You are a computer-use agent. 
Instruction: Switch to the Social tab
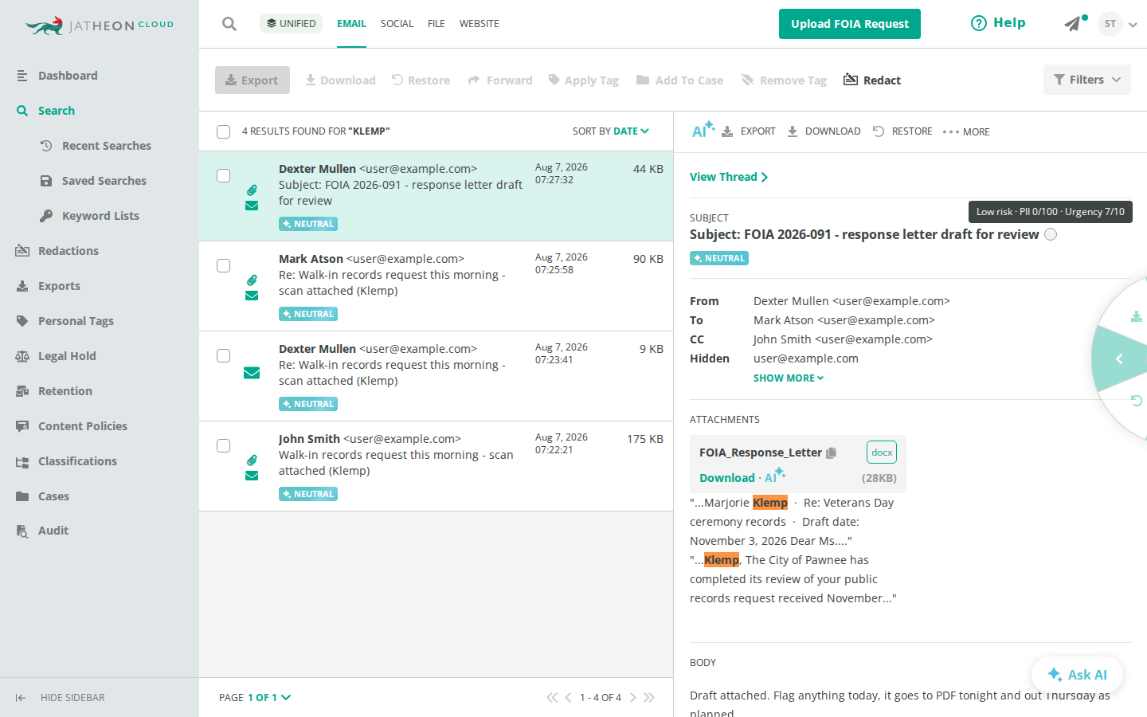(397, 24)
